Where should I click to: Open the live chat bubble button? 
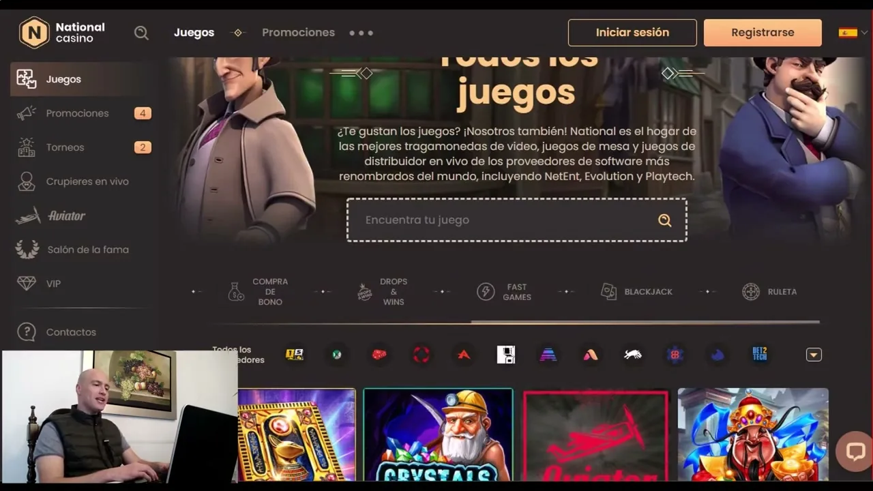855,451
